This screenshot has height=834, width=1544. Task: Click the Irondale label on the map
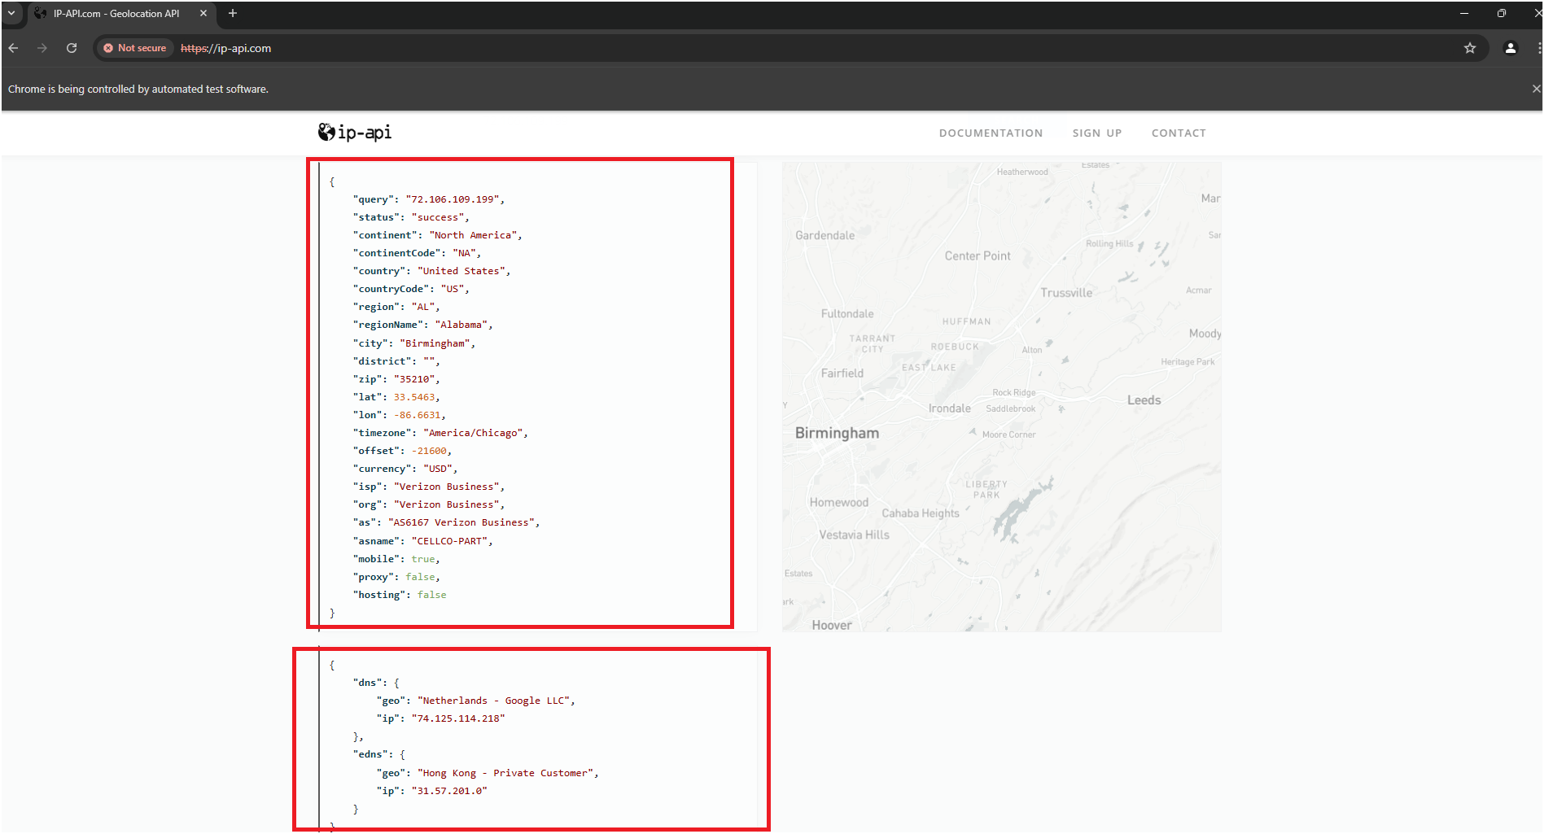pyautogui.click(x=950, y=408)
